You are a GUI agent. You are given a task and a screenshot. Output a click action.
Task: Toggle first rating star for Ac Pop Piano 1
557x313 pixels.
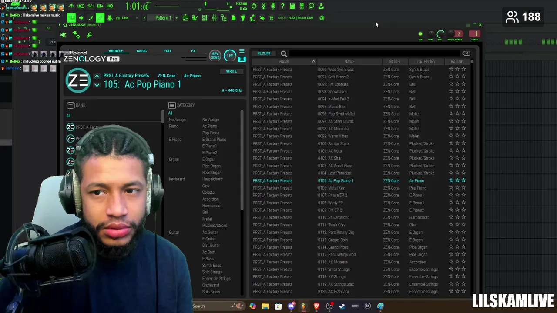click(451, 180)
